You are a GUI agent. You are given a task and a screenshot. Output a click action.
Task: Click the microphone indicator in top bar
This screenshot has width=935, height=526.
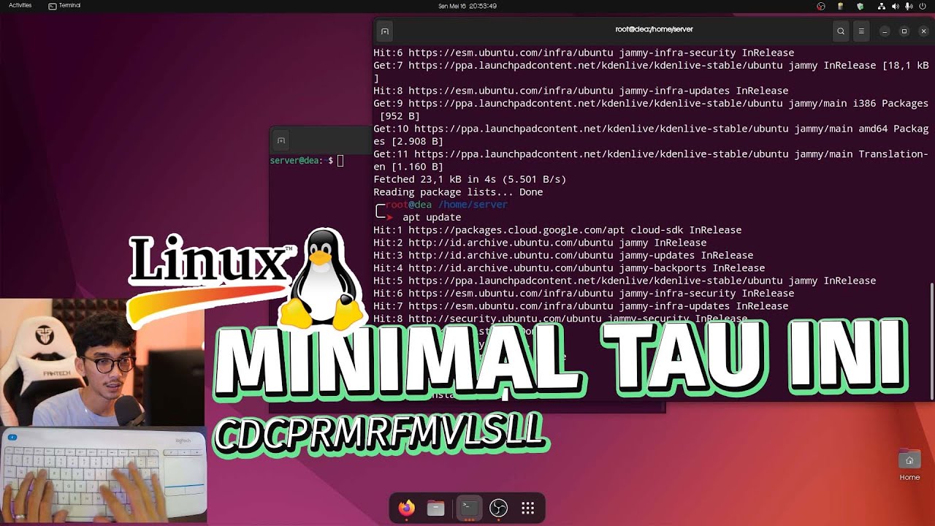click(x=909, y=6)
